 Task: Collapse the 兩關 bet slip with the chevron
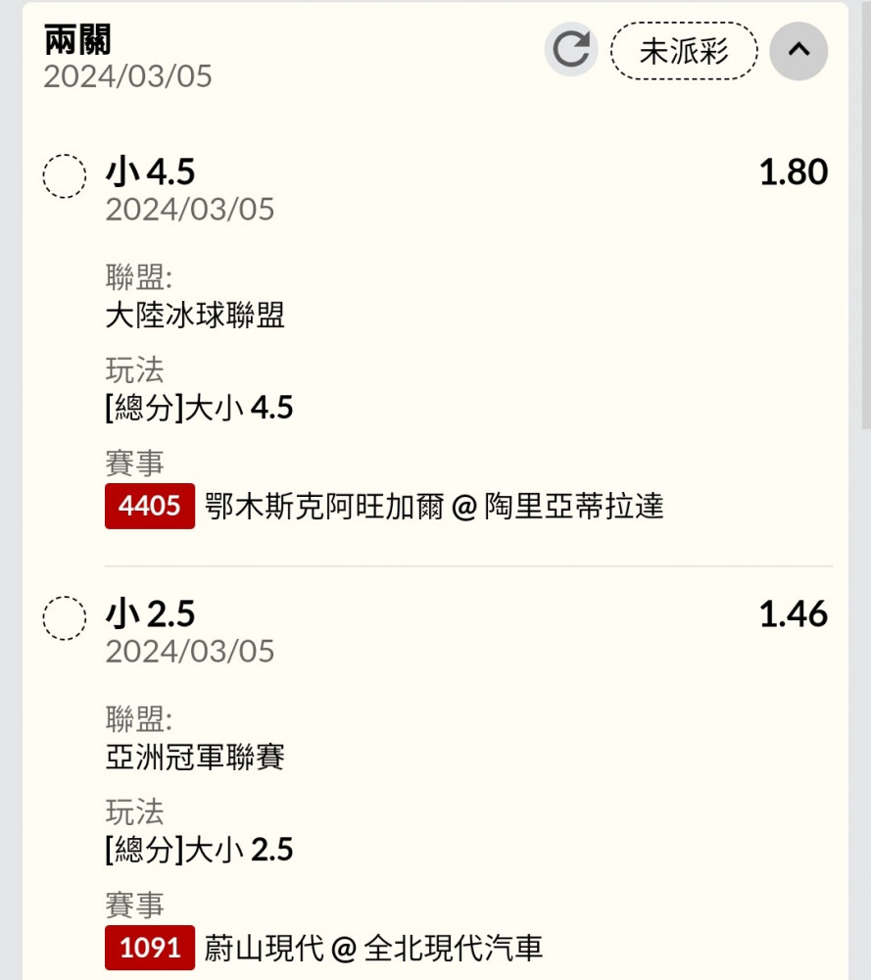pos(798,51)
